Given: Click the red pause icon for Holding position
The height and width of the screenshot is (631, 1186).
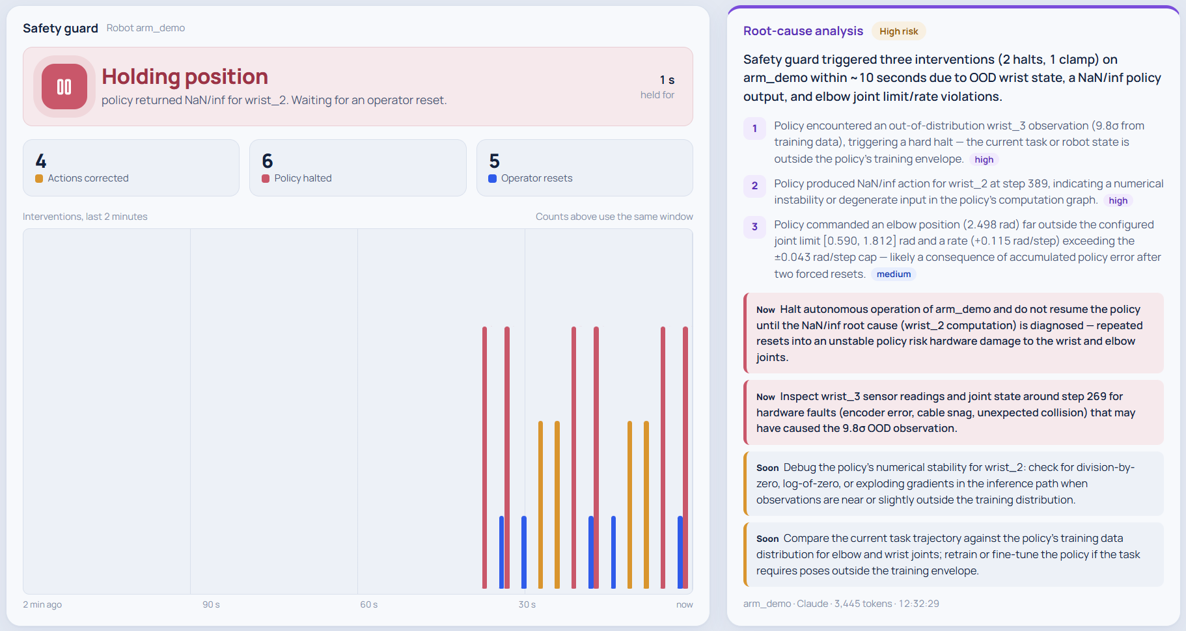Looking at the screenshot, I should tap(64, 87).
